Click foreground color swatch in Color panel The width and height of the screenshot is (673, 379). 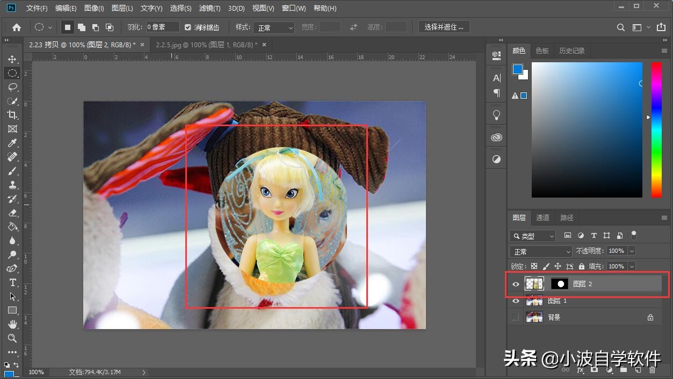tap(518, 69)
